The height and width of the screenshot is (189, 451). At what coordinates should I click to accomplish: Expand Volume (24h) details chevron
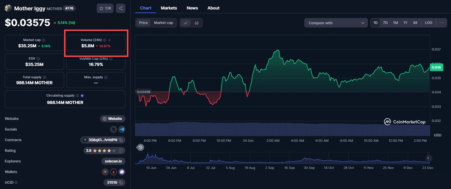click(109, 40)
